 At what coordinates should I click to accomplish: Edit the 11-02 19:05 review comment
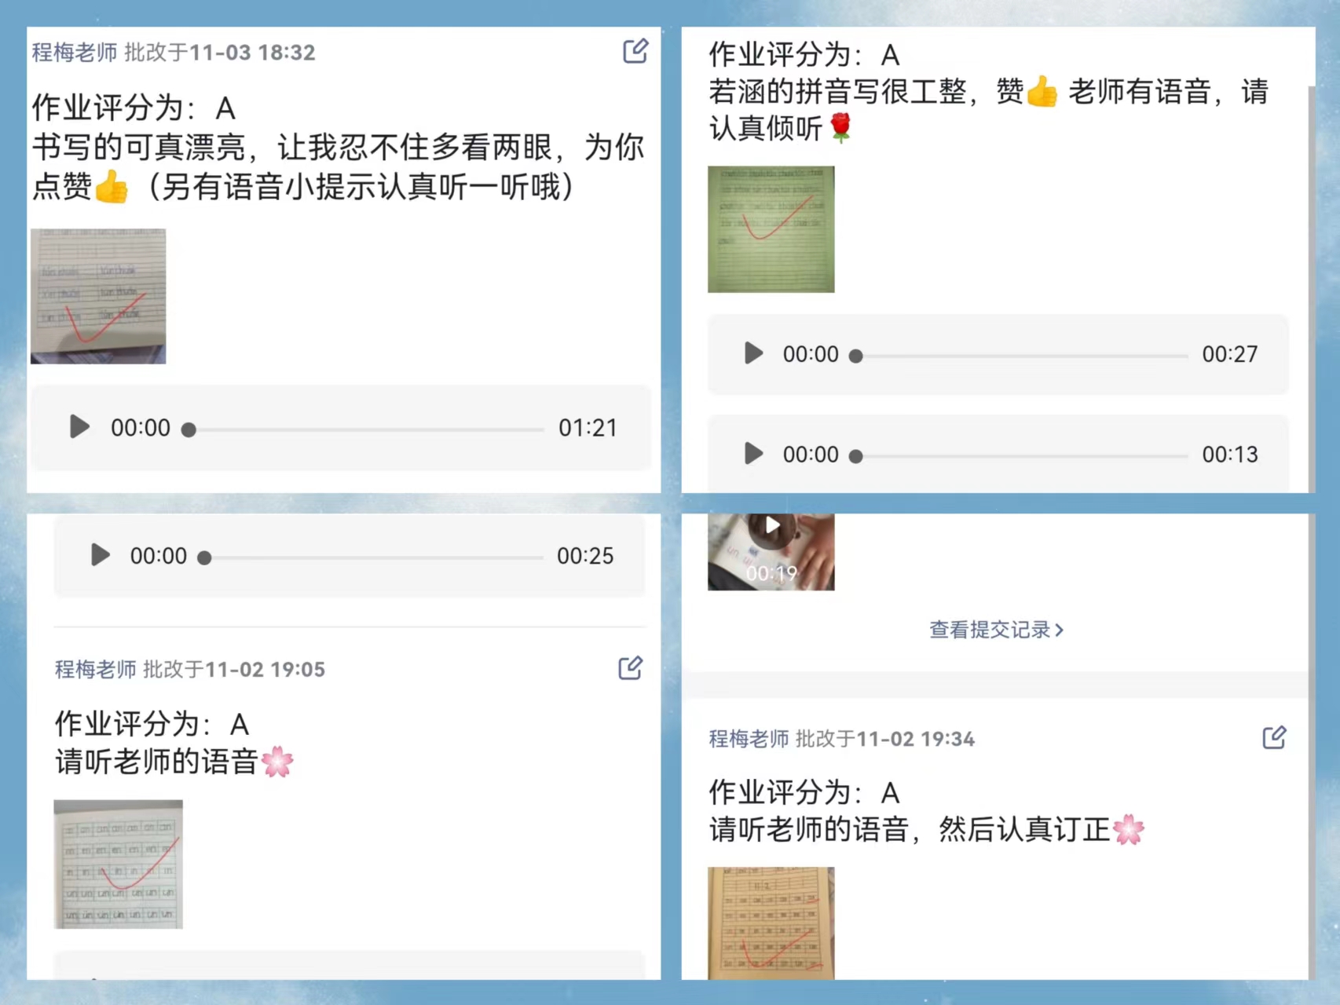(x=630, y=668)
